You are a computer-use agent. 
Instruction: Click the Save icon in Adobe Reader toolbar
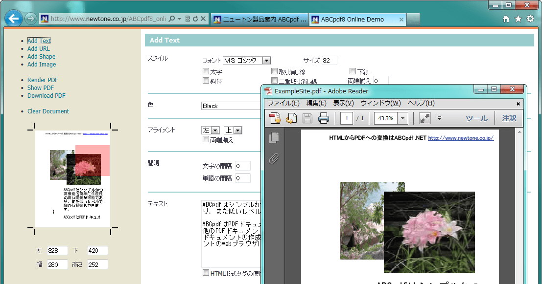[307, 118]
